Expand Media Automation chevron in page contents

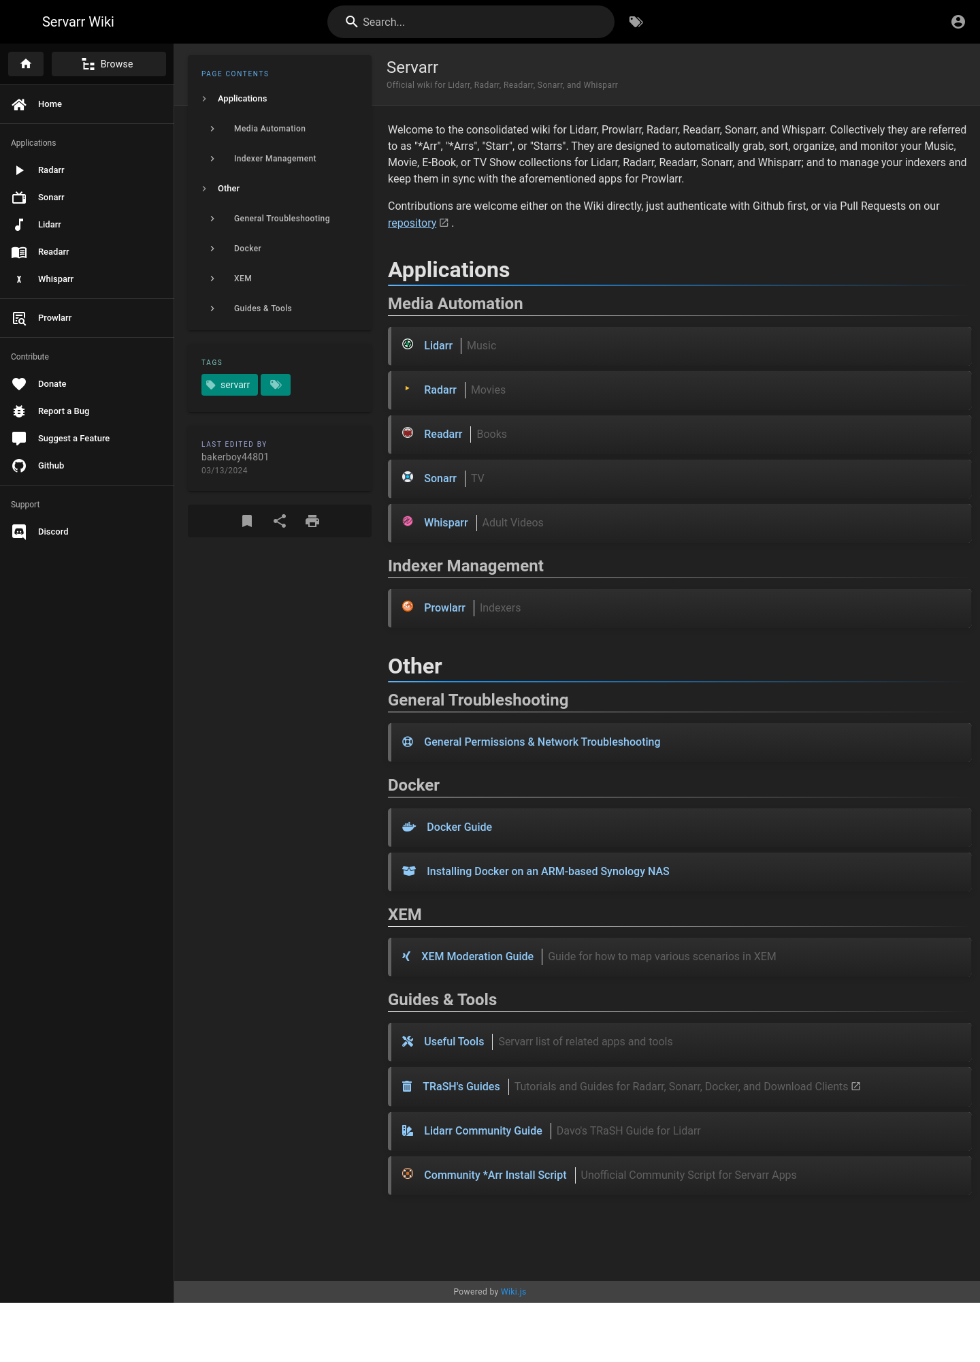[x=212, y=129]
